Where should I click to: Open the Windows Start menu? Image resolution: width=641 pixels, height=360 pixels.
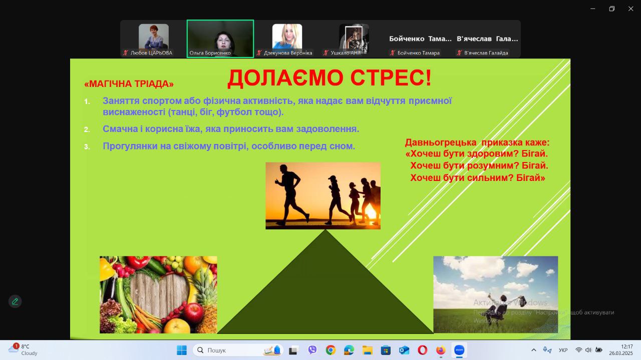click(x=182, y=350)
